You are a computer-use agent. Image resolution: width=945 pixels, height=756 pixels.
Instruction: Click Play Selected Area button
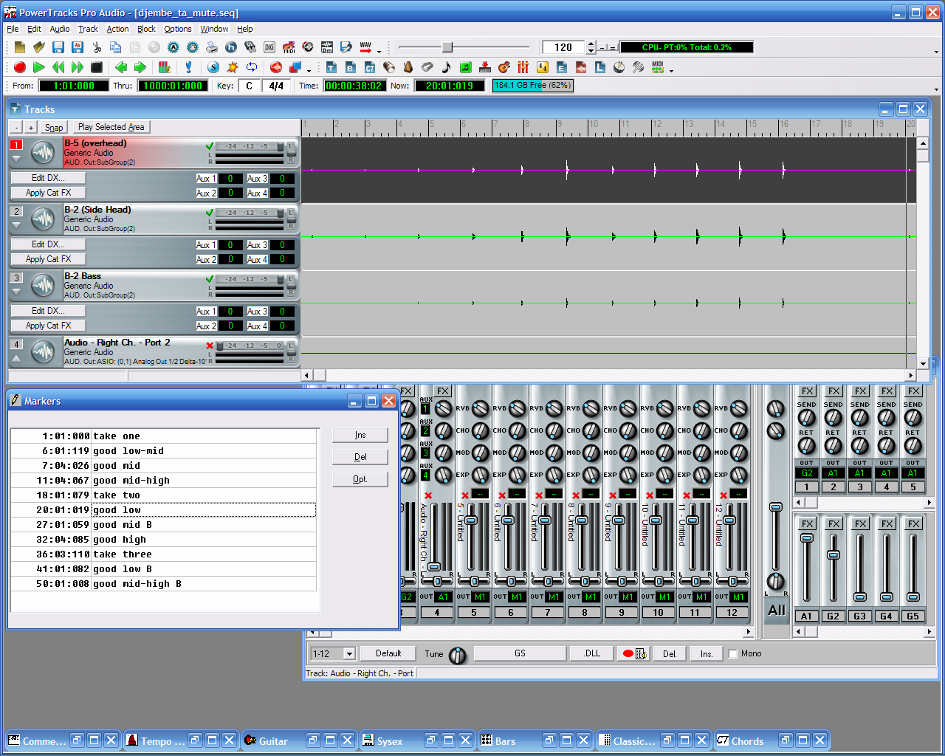(x=111, y=127)
